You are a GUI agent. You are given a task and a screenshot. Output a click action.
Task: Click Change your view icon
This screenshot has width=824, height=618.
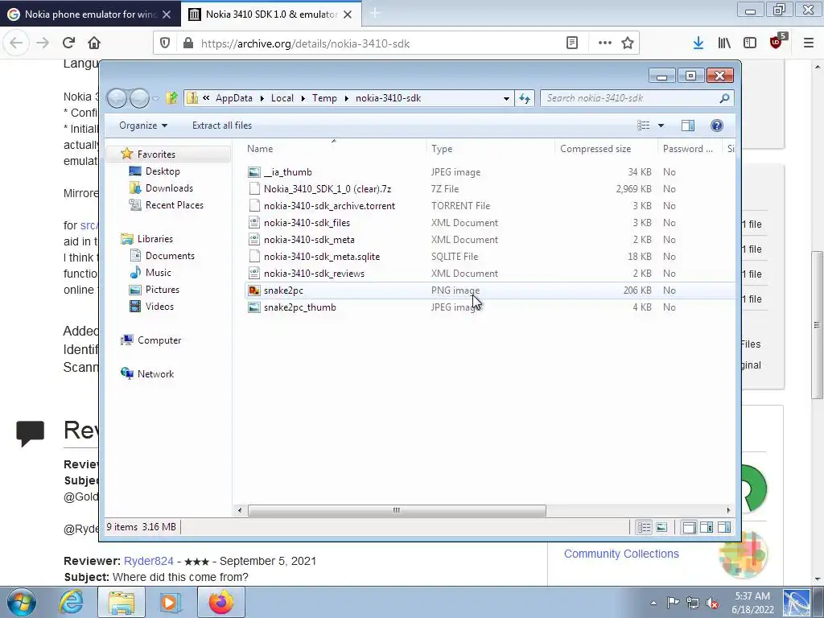pos(644,125)
